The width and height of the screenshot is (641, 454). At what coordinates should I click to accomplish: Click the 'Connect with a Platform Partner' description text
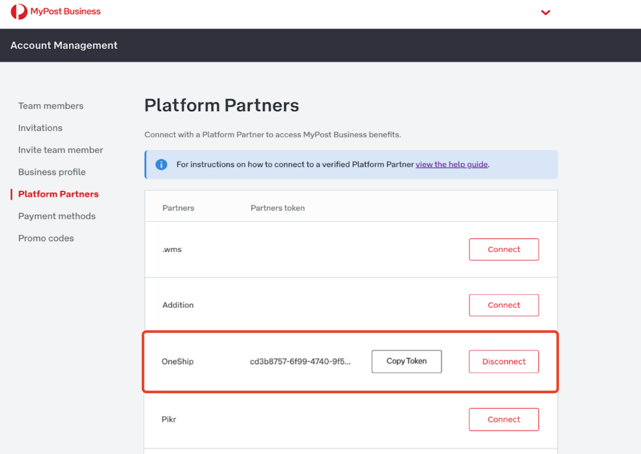273,135
